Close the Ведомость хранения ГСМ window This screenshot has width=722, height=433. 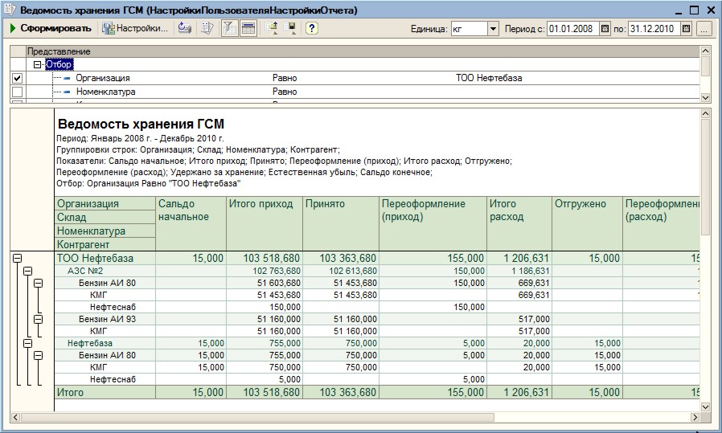click(711, 10)
